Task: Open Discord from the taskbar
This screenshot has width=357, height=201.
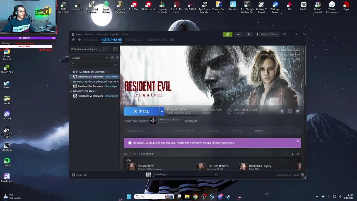Action: (x=220, y=197)
